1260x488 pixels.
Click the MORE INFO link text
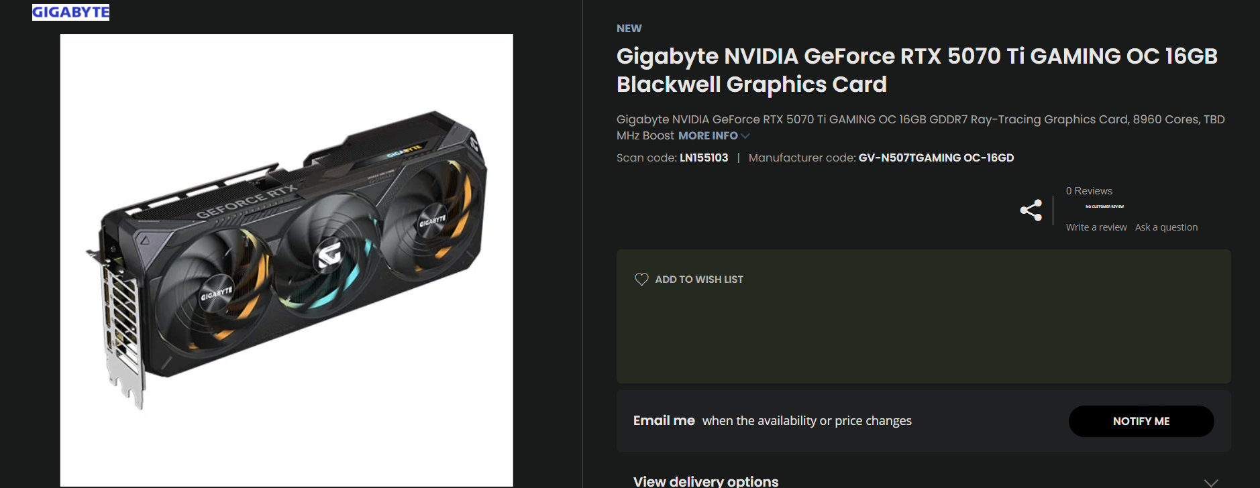[x=708, y=135]
